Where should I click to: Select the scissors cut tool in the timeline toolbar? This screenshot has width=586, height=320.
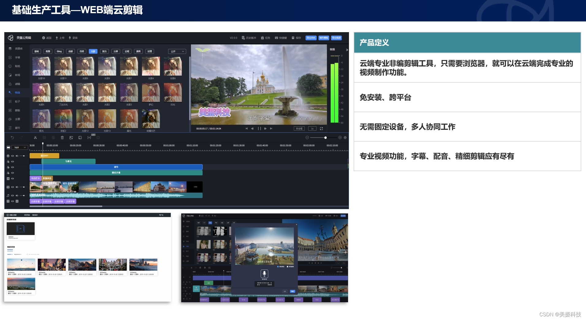tap(36, 138)
